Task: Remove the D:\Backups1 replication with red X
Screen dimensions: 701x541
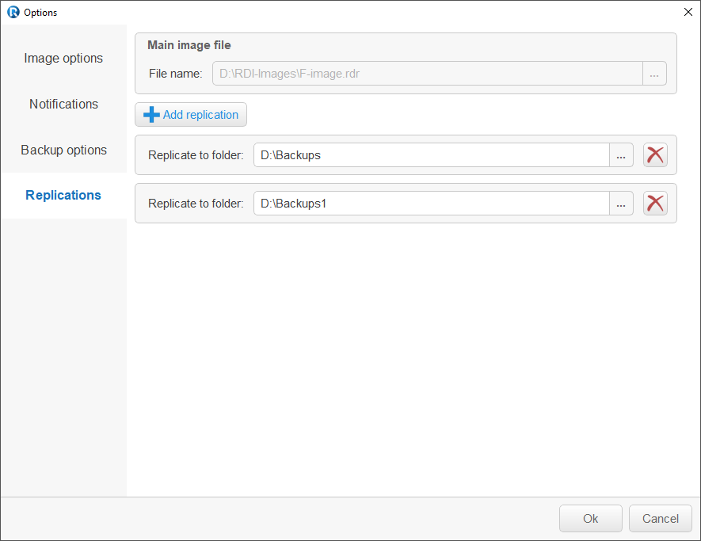Action: click(x=655, y=204)
